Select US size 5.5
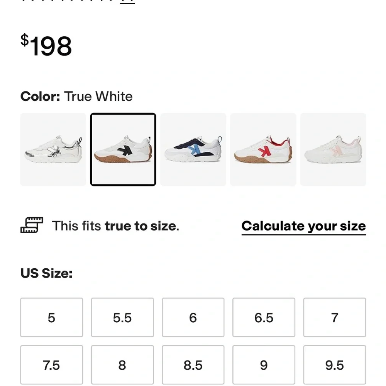 (122, 317)
